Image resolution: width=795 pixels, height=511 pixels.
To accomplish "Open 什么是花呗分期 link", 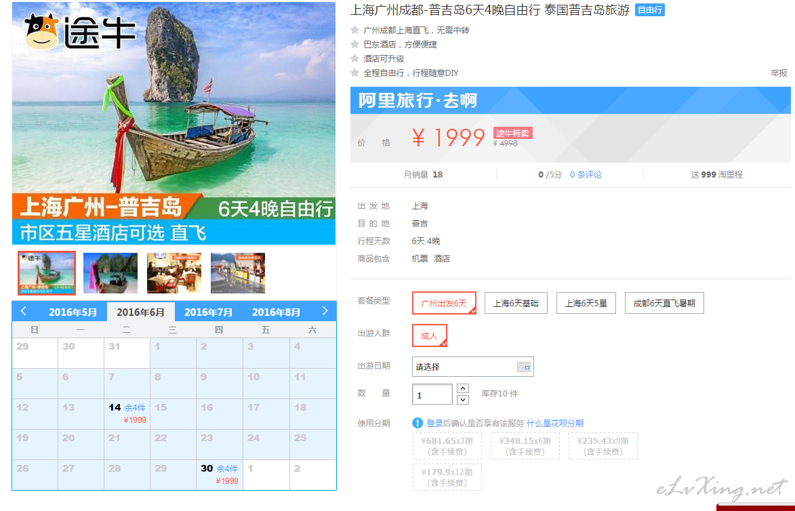I will coord(555,424).
